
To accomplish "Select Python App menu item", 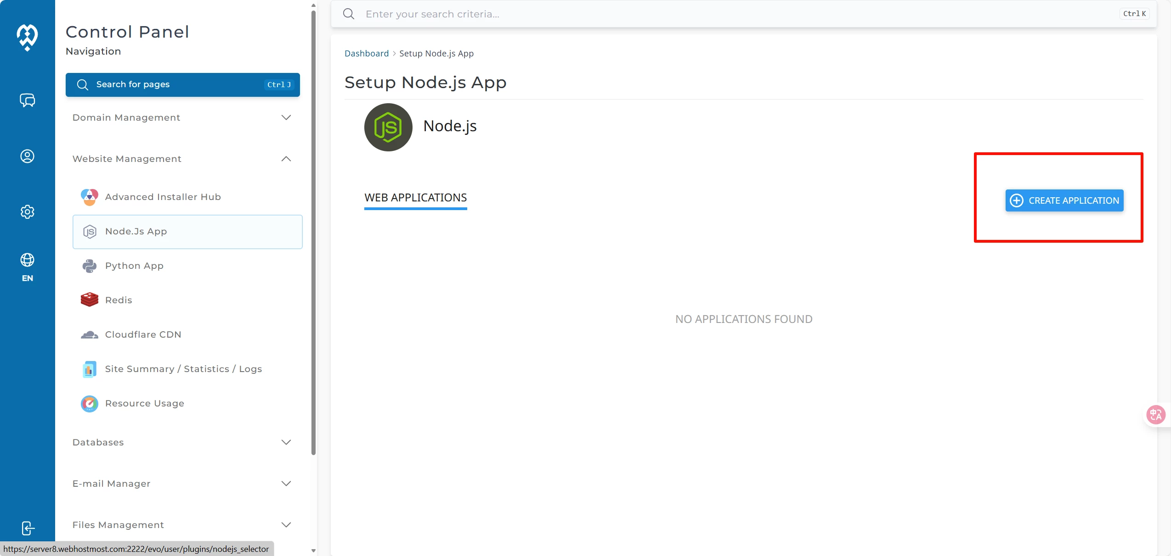I will pos(134,266).
